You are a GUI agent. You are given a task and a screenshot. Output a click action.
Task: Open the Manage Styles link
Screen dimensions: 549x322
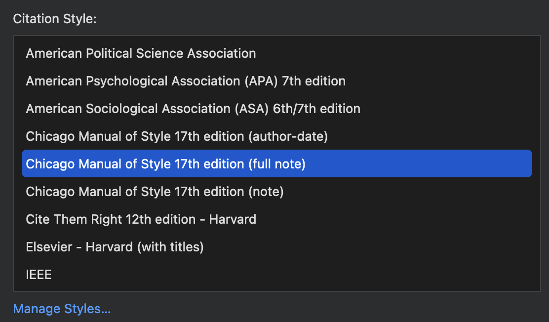[62, 309]
